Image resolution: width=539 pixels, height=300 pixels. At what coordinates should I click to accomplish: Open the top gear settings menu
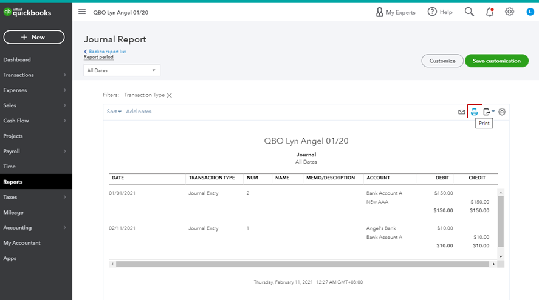(x=509, y=12)
